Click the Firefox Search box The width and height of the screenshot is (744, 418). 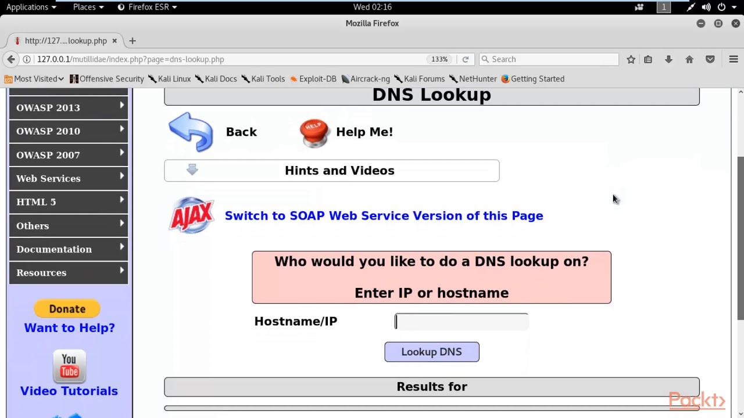[x=549, y=59]
